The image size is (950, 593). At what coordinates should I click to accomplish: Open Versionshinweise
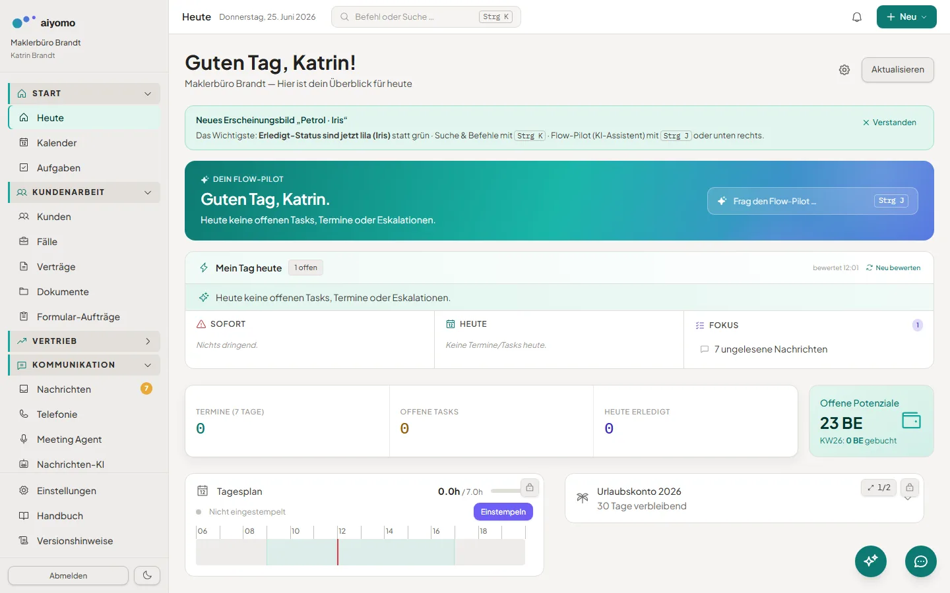84,541
